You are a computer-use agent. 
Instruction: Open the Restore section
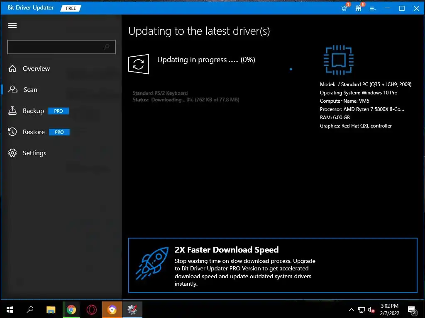(x=34, y=132)
